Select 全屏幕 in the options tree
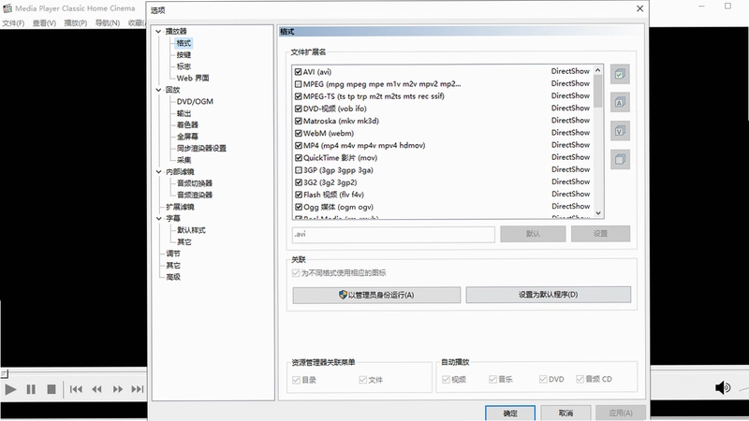Screen dimensions: 749x421 [187, 137]
